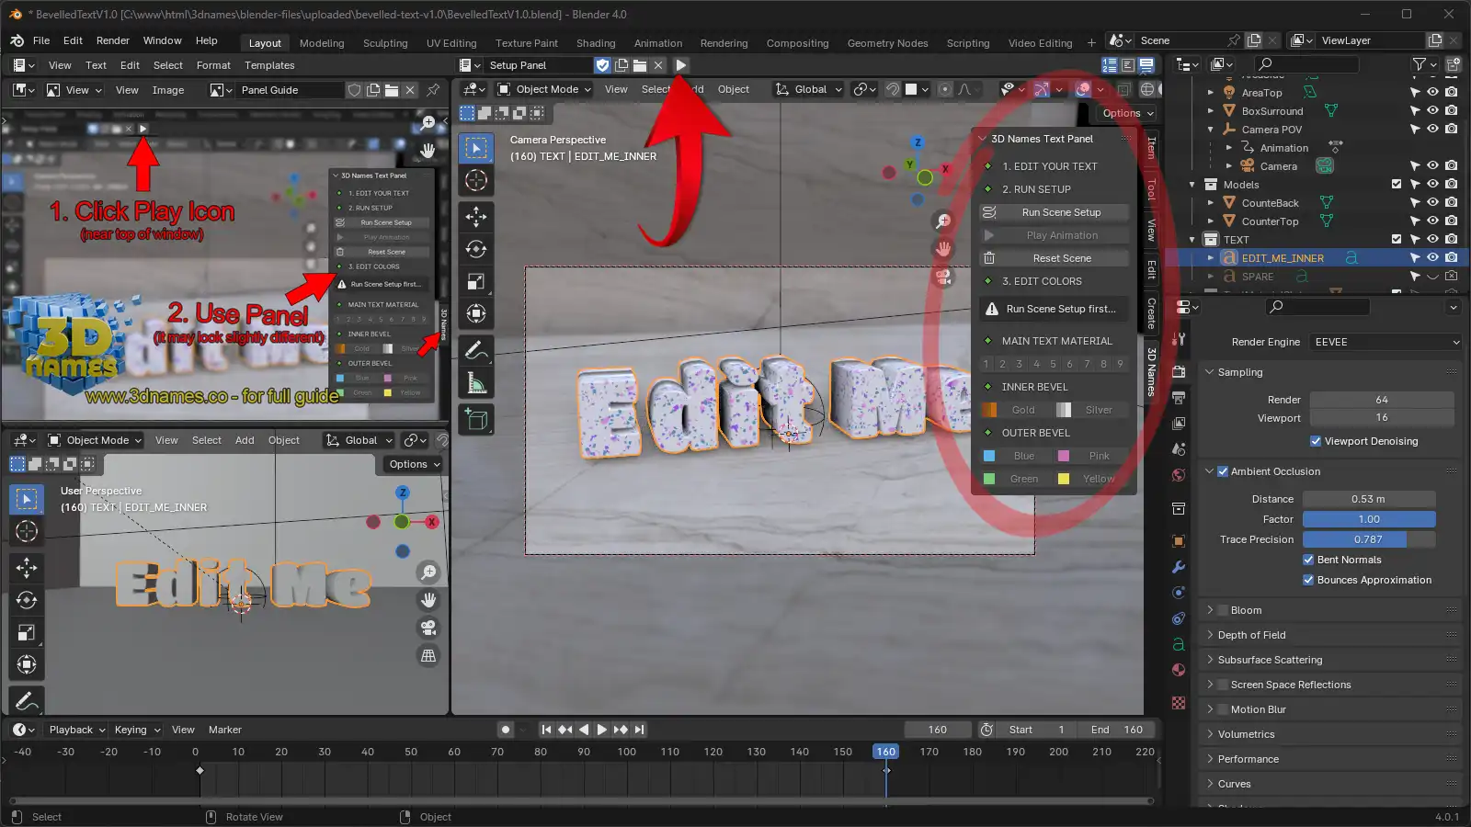Open the Playback dropdown in timeline
Viewport: 1471px width, 827px height.
(x=76, y=730)
